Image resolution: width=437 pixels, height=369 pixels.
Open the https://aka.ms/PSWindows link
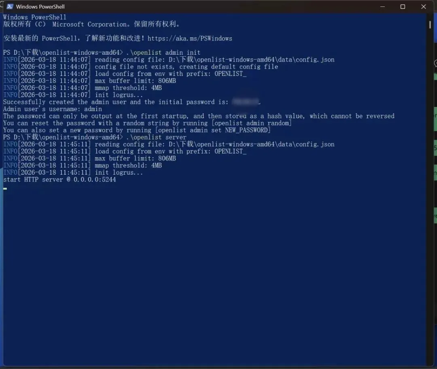point(190,38)
